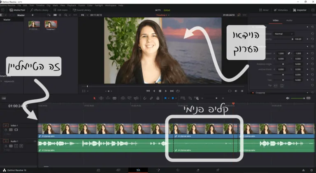Solo the Audio 1 track
Screen dimensions: 316x173
[x=16, y=146]
